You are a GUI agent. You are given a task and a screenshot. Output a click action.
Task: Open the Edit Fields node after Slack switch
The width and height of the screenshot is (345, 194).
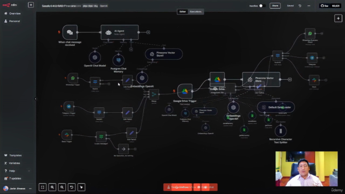[x=132, y=133]
